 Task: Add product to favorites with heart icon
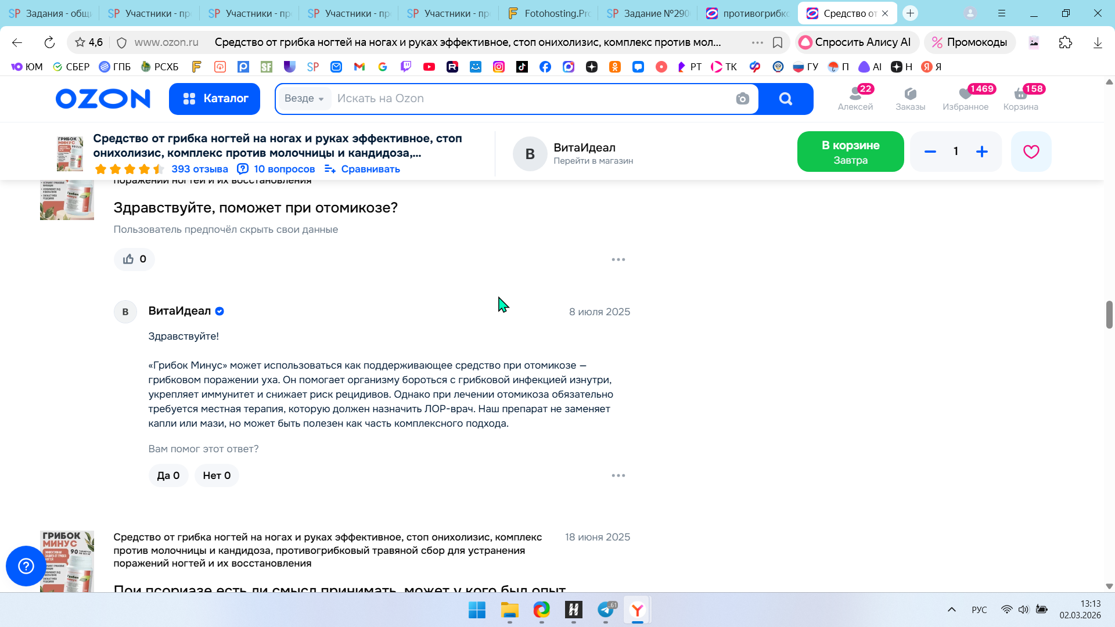coord(1031,152)
